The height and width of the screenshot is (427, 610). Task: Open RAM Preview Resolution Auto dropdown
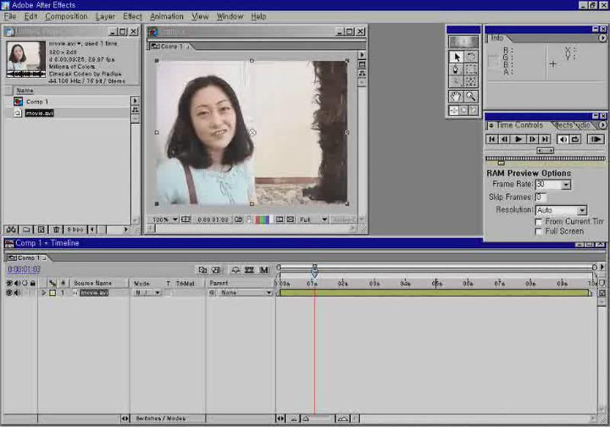[562, 210]
